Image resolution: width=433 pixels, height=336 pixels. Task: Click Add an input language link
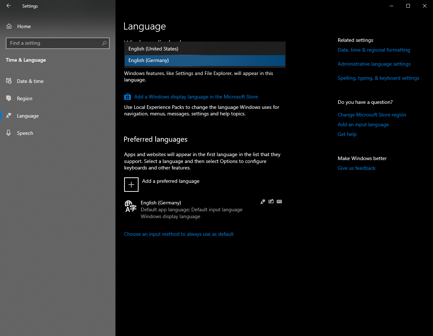coord(363,124)
